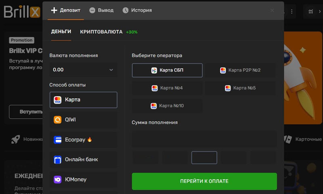323x194 pixels.
Task: Click the rocket icon beside Новинки
Action: click(x=15, y=139)
